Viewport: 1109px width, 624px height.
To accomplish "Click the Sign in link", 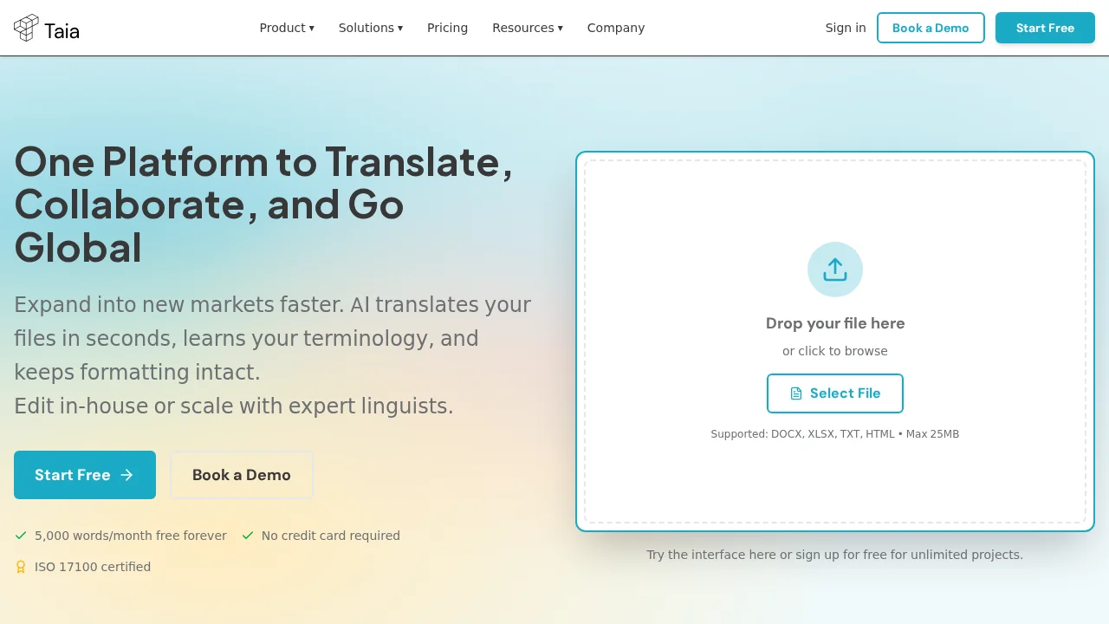I will (x=845, y=28).
